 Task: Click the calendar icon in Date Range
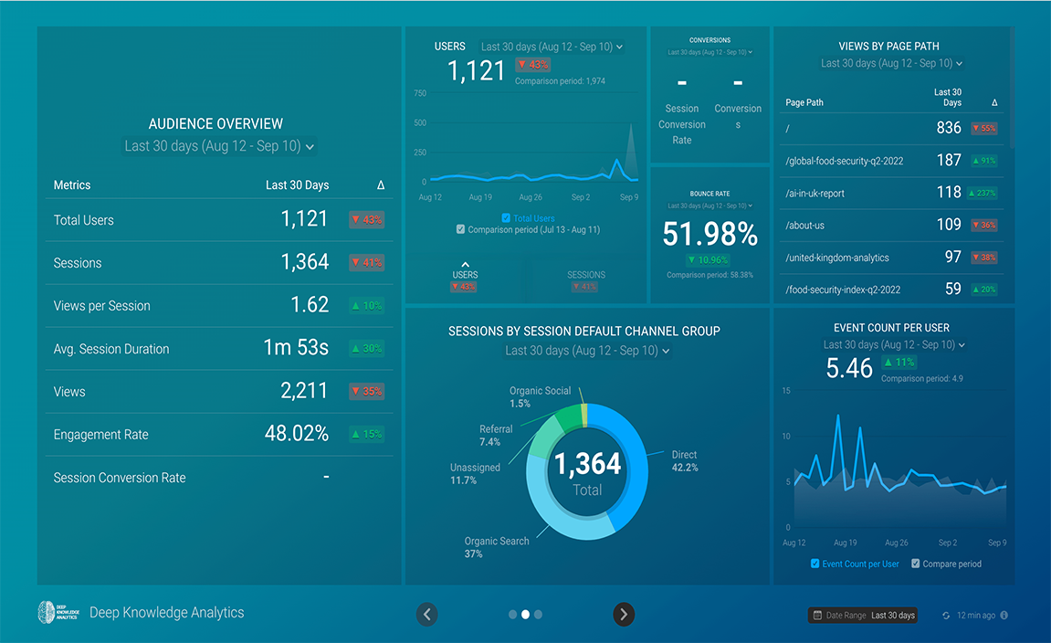tap(817, 616)
